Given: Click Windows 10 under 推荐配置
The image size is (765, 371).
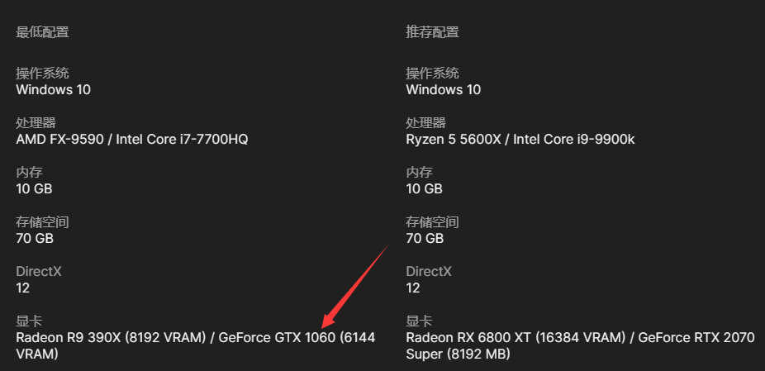Looking at the screenshot, I should 443,90.
